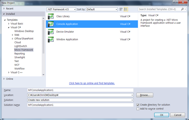Click the Window Application template icon
This screenshot has height=120, width=189.
pyautogui.click(x=51, y=39)
